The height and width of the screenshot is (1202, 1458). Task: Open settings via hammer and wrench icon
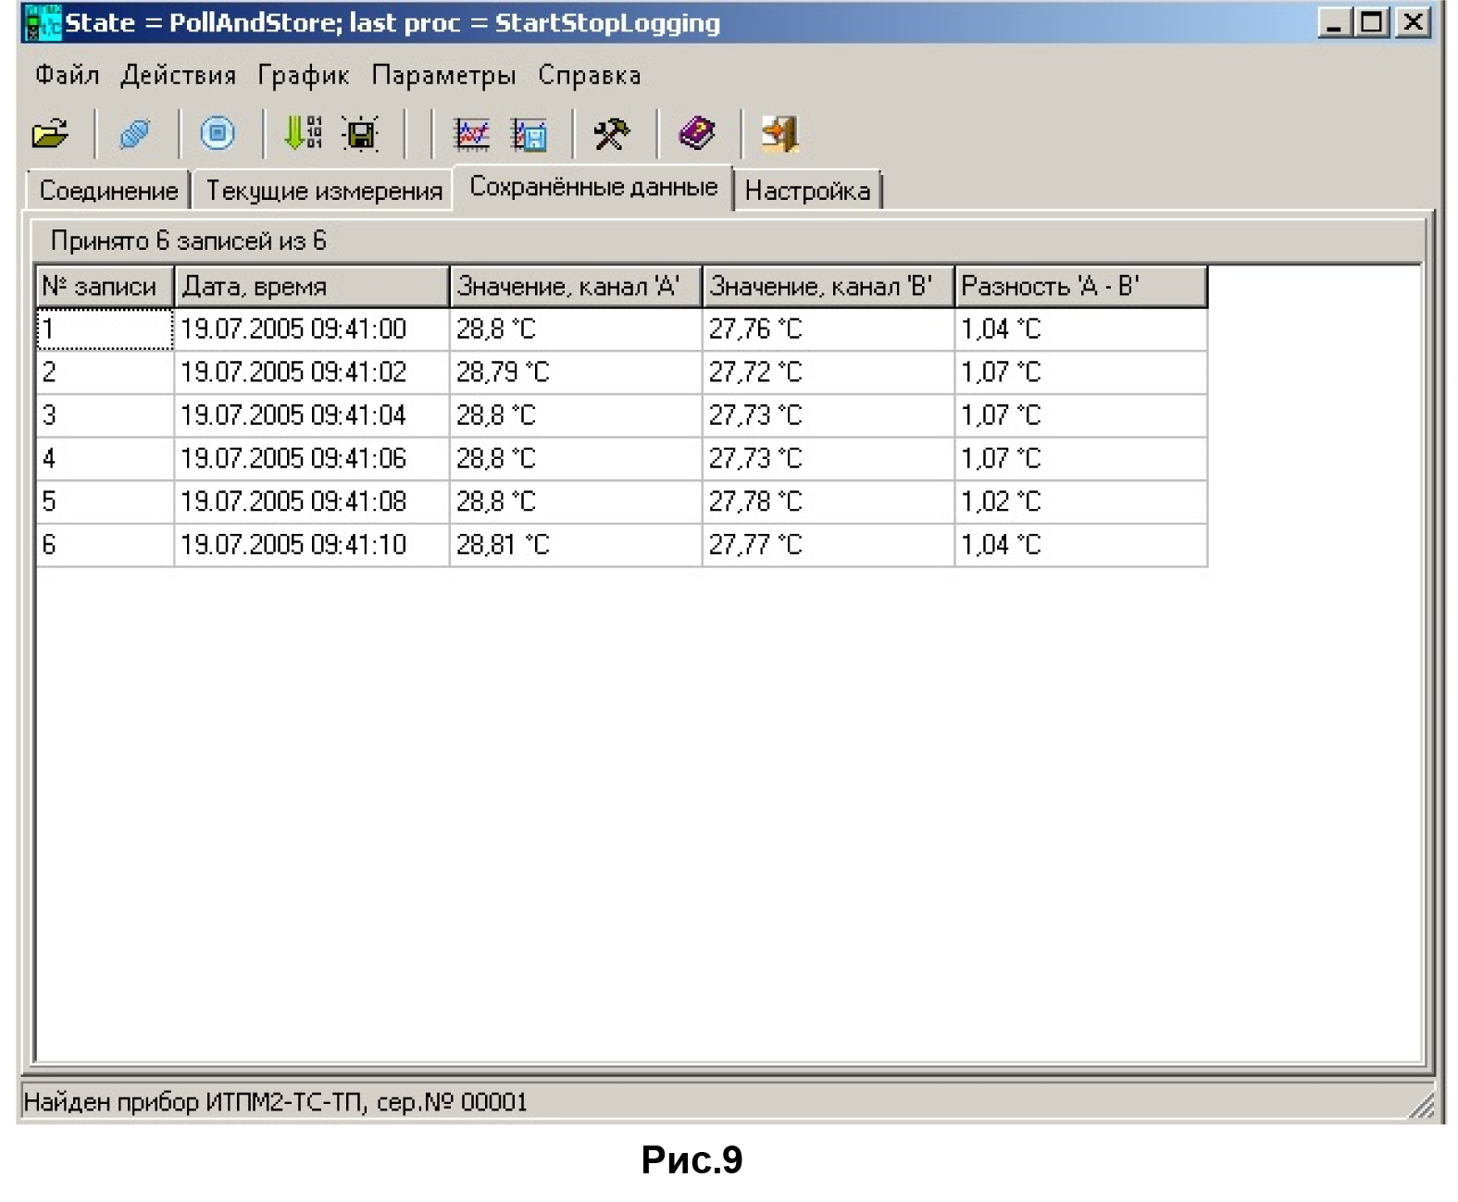coord(612,134)
